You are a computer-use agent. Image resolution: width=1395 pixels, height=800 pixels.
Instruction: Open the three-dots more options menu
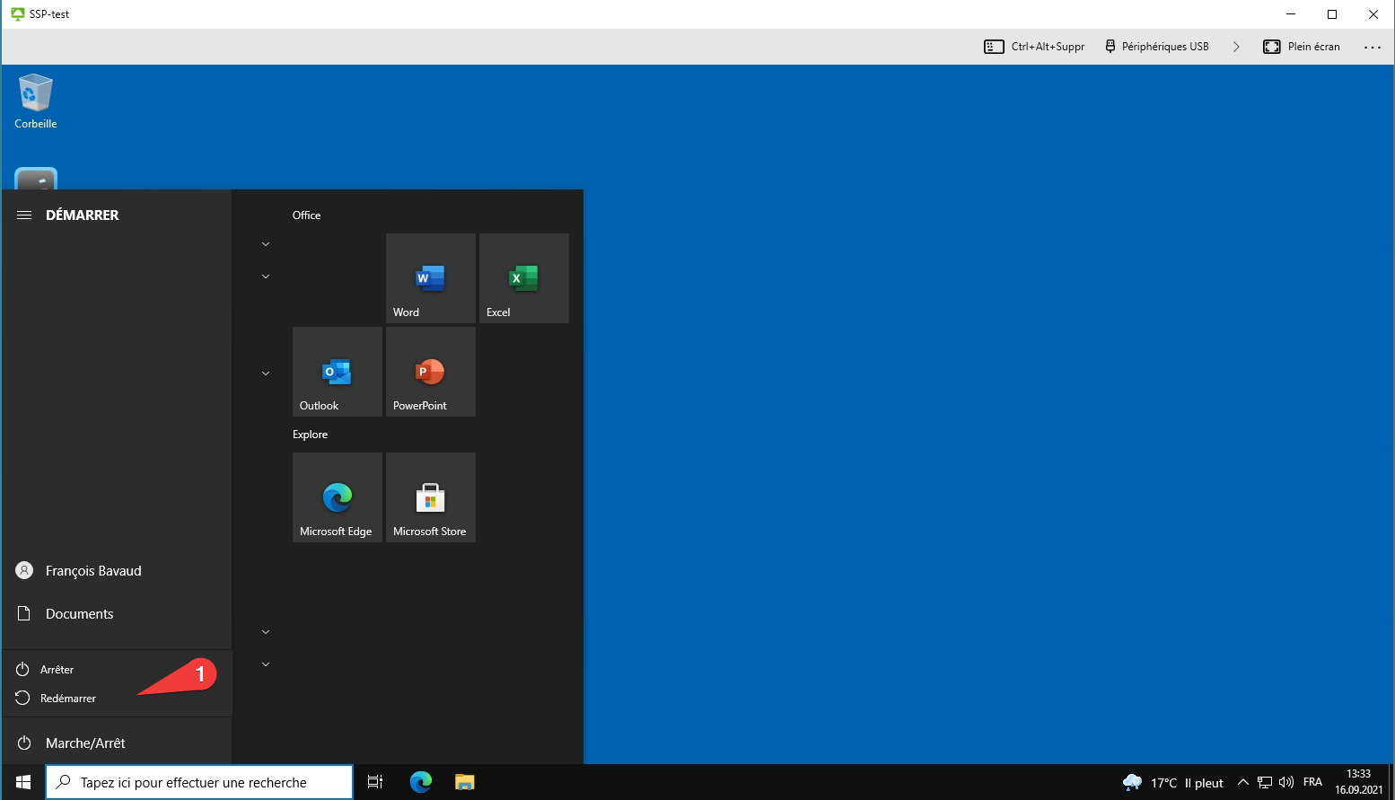1373,47
